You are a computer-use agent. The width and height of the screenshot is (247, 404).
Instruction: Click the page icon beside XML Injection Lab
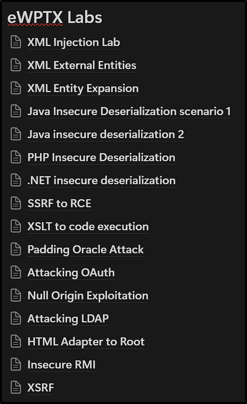click(x=16, y=42)
